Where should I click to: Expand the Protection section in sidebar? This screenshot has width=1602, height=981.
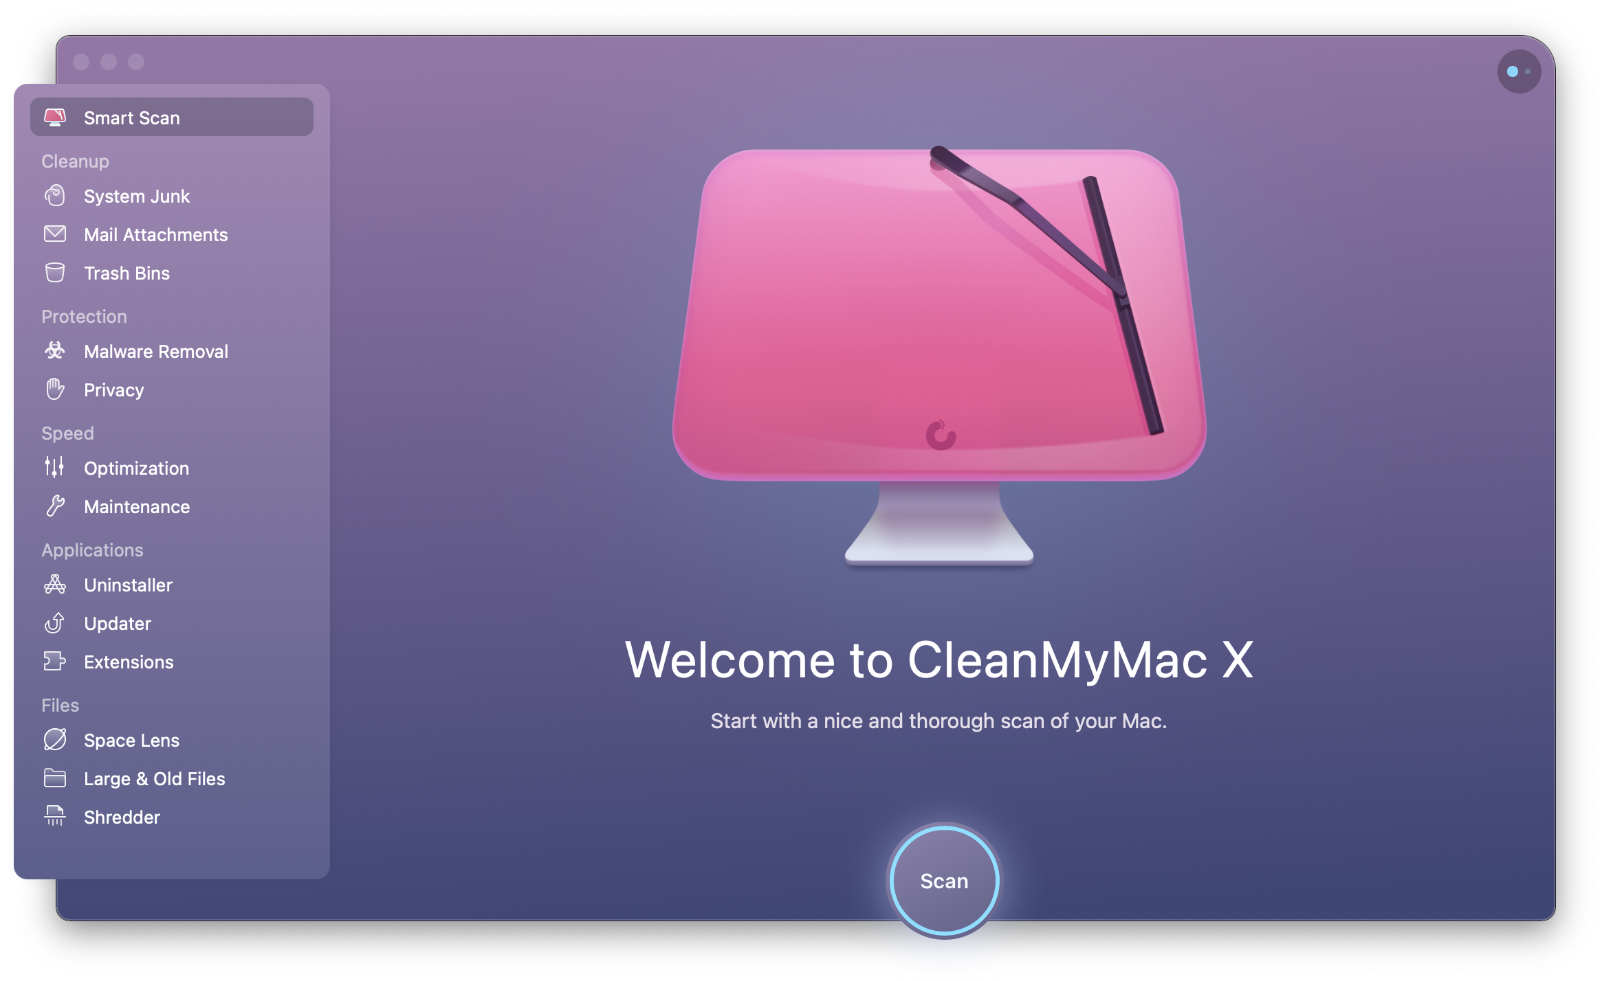click(81, 315)
